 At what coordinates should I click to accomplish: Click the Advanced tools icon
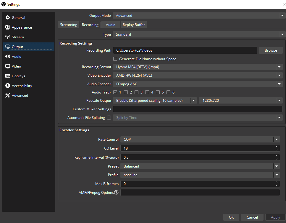[8, 96]
